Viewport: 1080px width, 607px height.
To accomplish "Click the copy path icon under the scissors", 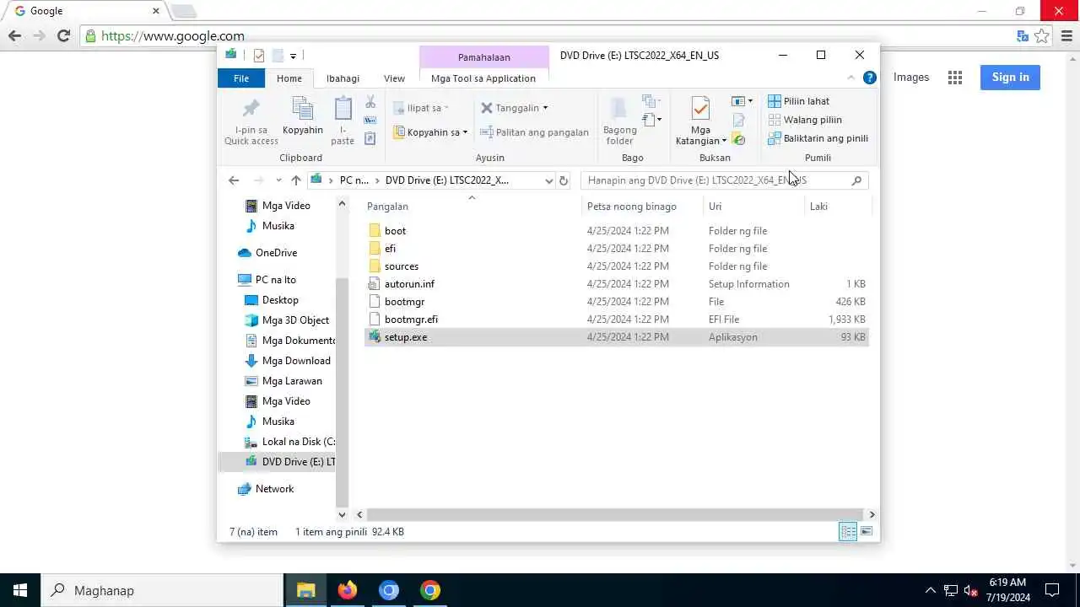I will coord(370,121).
